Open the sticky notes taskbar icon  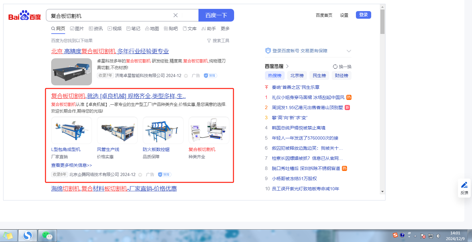(x=8, y=236)
